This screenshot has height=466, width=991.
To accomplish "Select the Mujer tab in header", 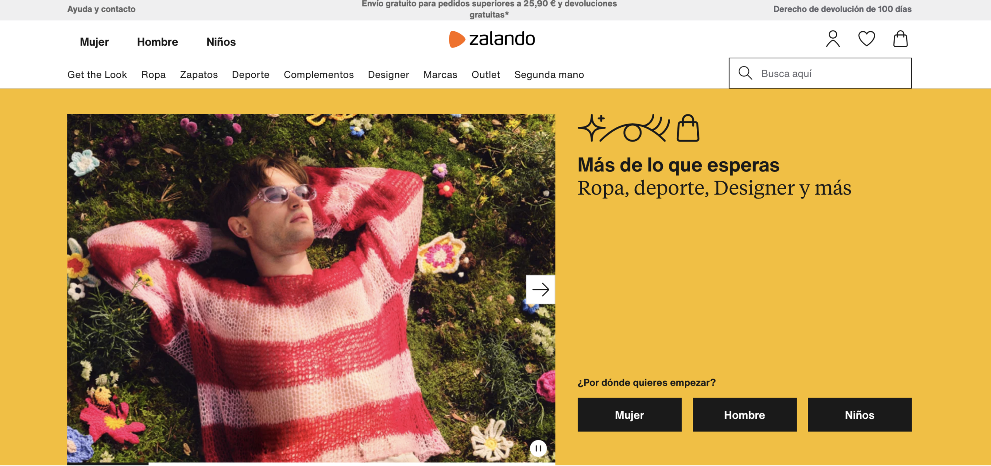I will 94,42.
